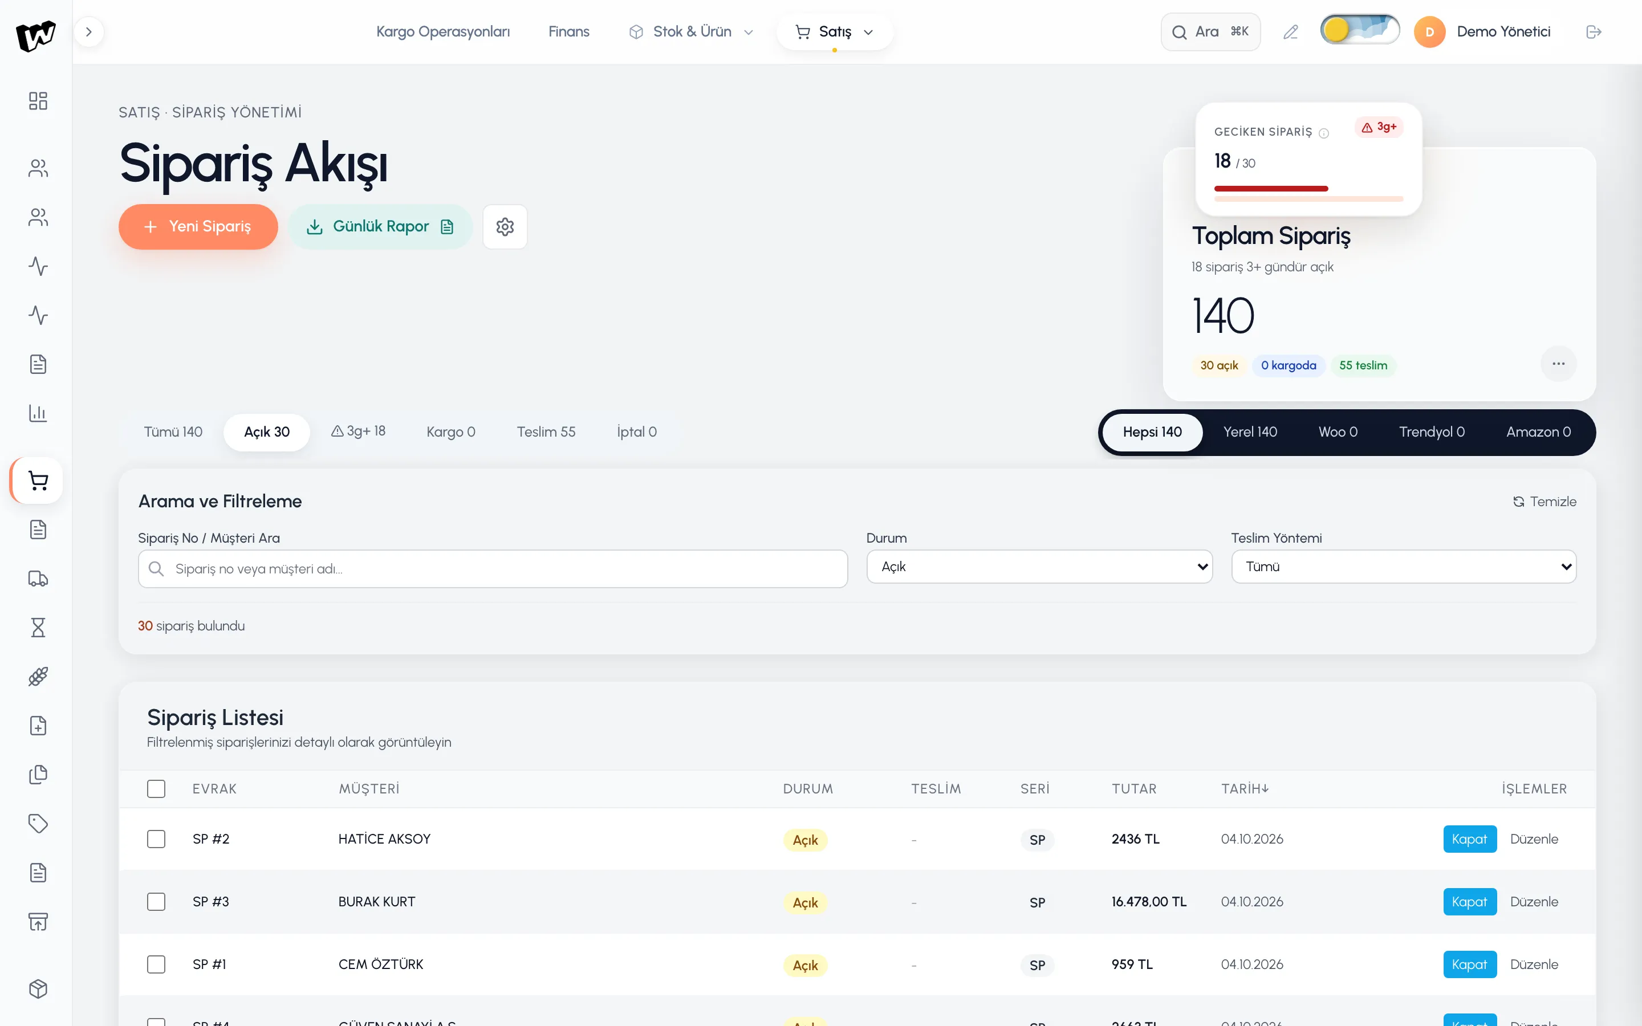Click Temizle to clear filters
Image resolution: width=1642 pixels, height=1026 pixels.
pyautogui.click(x=1545, y=502)
